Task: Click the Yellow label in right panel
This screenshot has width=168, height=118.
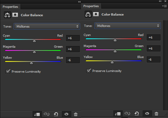Action: click(x=88, y=57)
